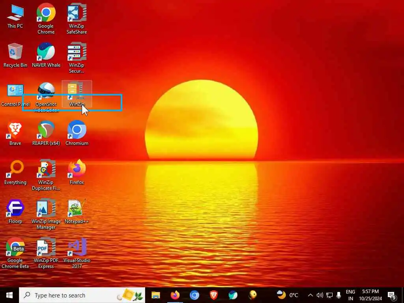Open the Windows Start menu
Viewport: 404px width, 303px height.
[x=9, y=295]
